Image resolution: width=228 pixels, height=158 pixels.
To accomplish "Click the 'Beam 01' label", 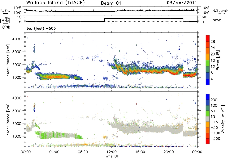I will pyautogui.click(x=111, y=3).
